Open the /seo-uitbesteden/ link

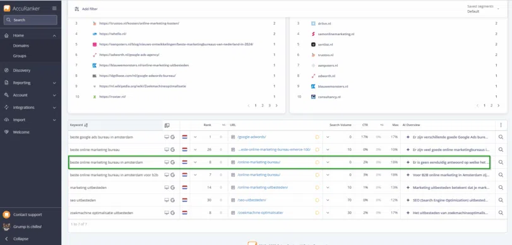[x=252, y=200]
